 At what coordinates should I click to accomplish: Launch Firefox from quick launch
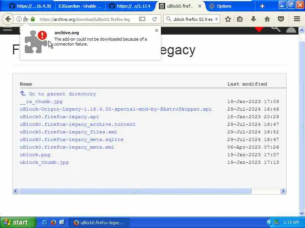[53, 222]
